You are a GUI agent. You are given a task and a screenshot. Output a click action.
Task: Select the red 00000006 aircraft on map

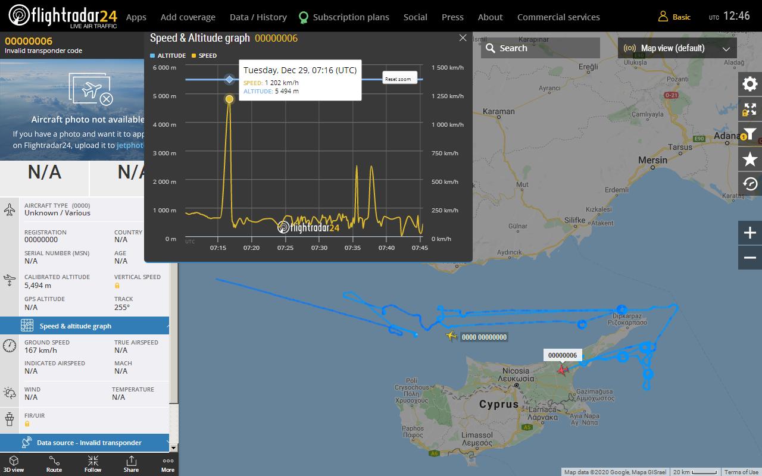click(x=563, y=370)
